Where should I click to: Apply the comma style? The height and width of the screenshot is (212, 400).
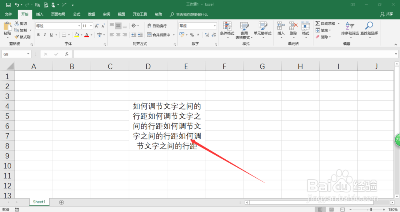click(198, 35)
